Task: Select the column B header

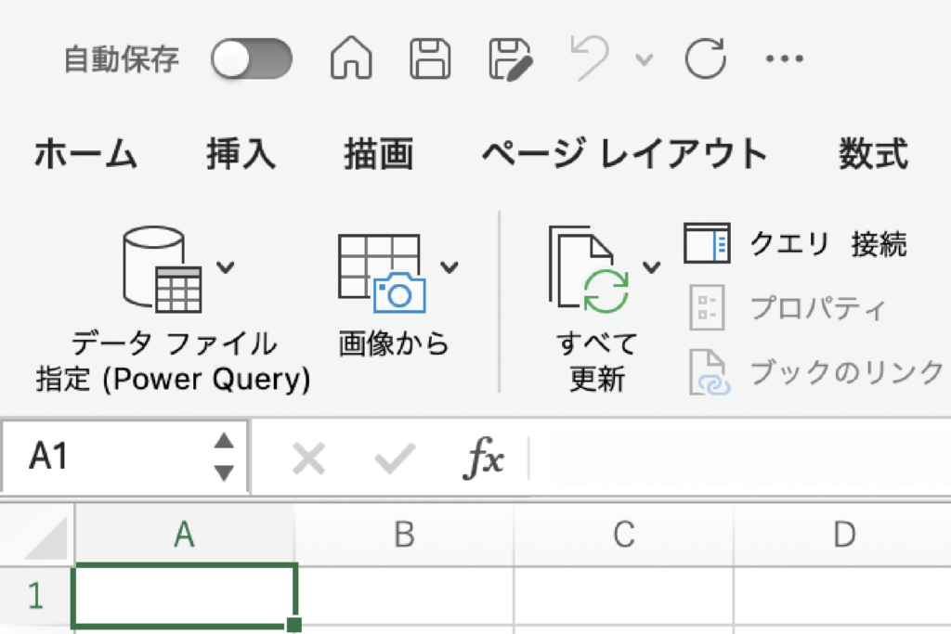Action: [x=403, y=534]
